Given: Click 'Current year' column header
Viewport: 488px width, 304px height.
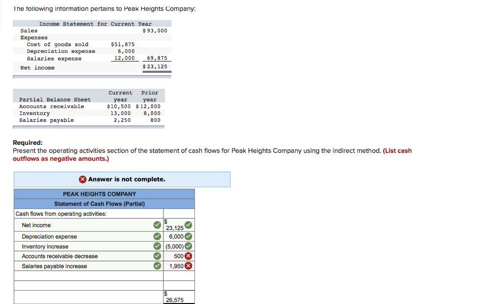Looking at the screenshot, I should click(x=121, y=96).
